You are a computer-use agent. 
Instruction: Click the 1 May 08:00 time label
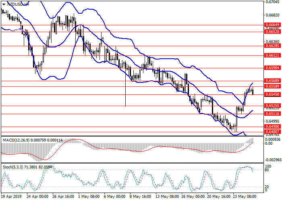click(x=89, y=197)
